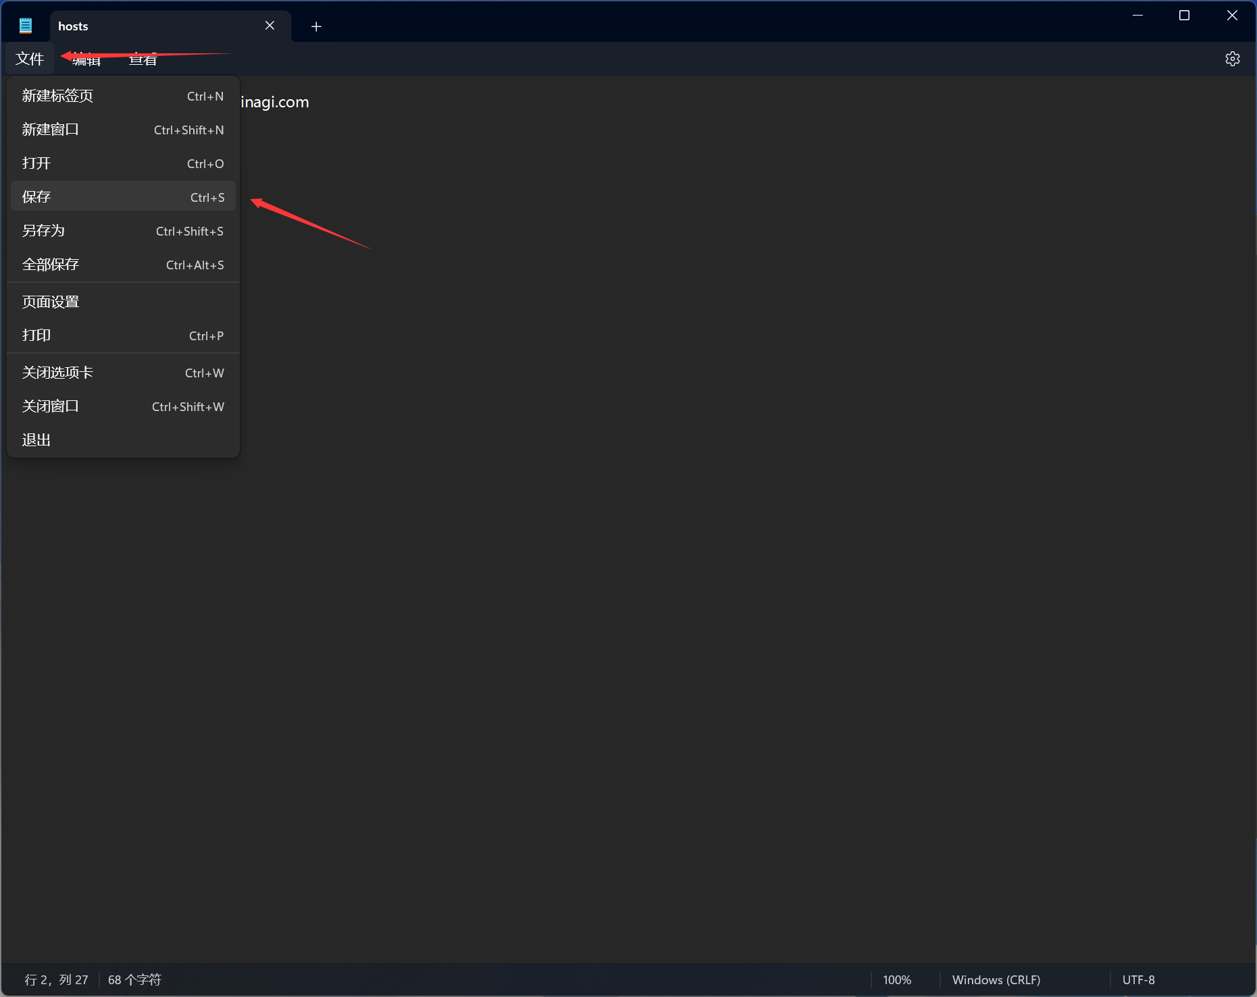The image size is (1257, 997).
Task: Click 退出 to exit Notepad
Action: (x=123, y=440)
